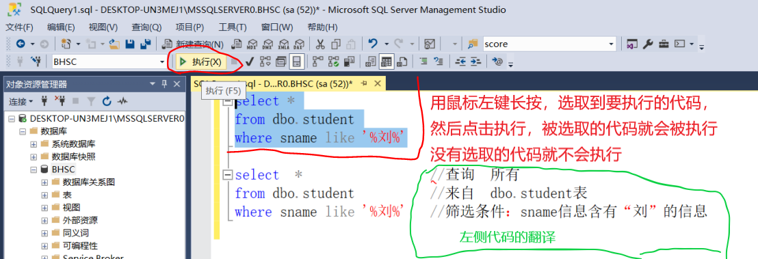The height and width of the screenshot is (259, 758).
Task: Click the Undo arrow icon
Action: click(373, 44)
